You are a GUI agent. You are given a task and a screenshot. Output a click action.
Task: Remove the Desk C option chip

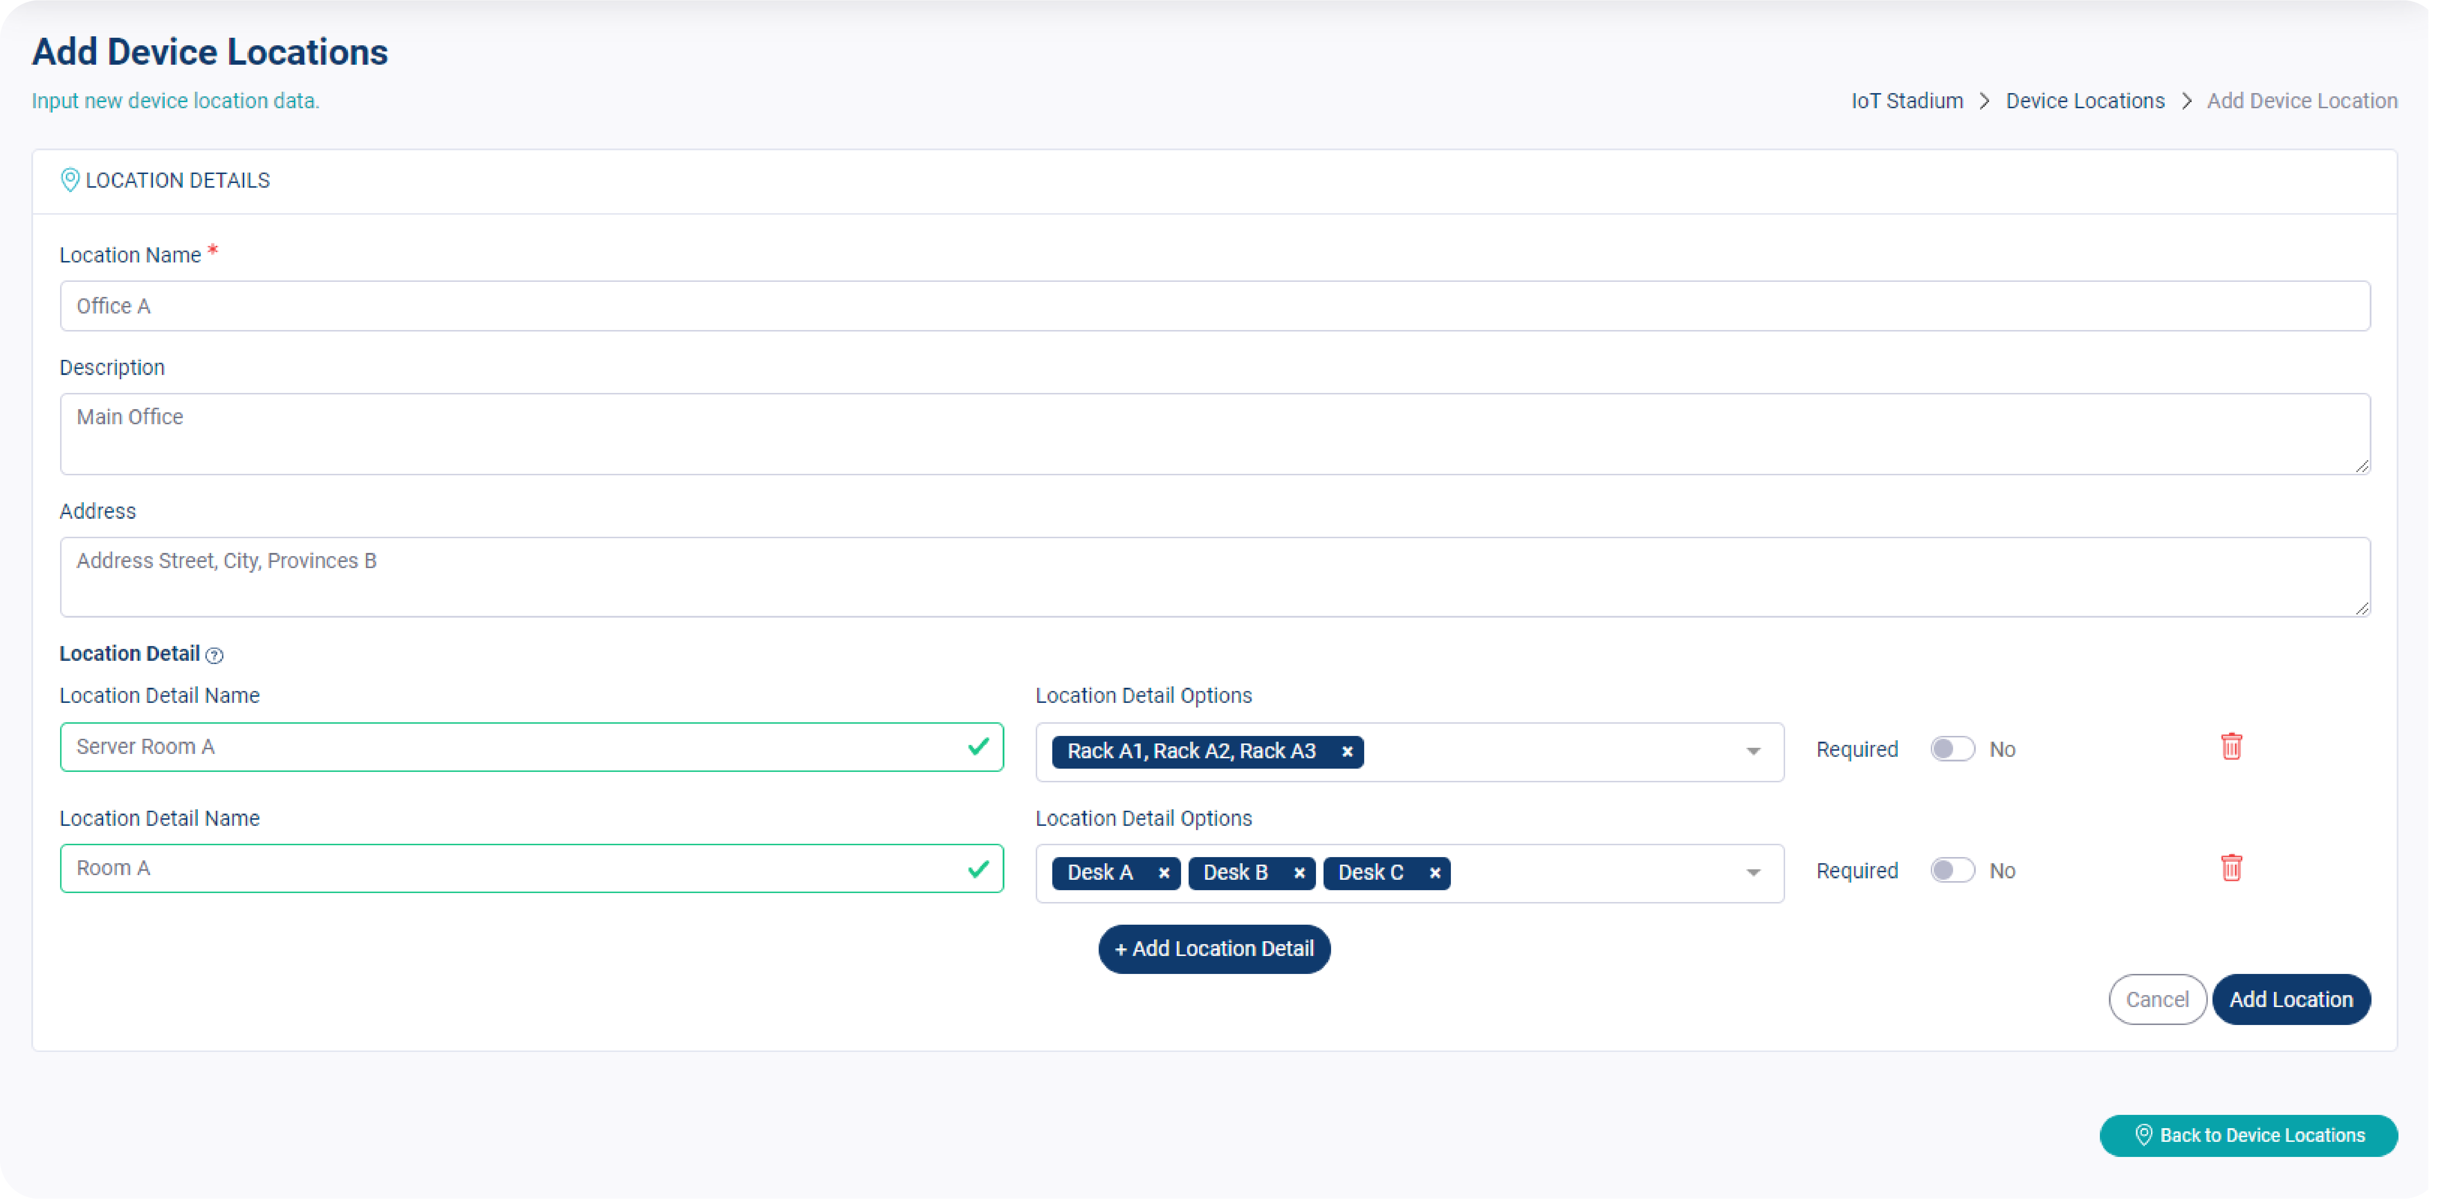(x=1434, y=873)
